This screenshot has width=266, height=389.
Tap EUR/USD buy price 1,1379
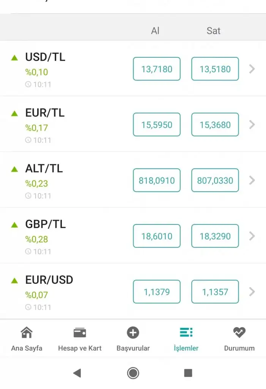(157, 292)
